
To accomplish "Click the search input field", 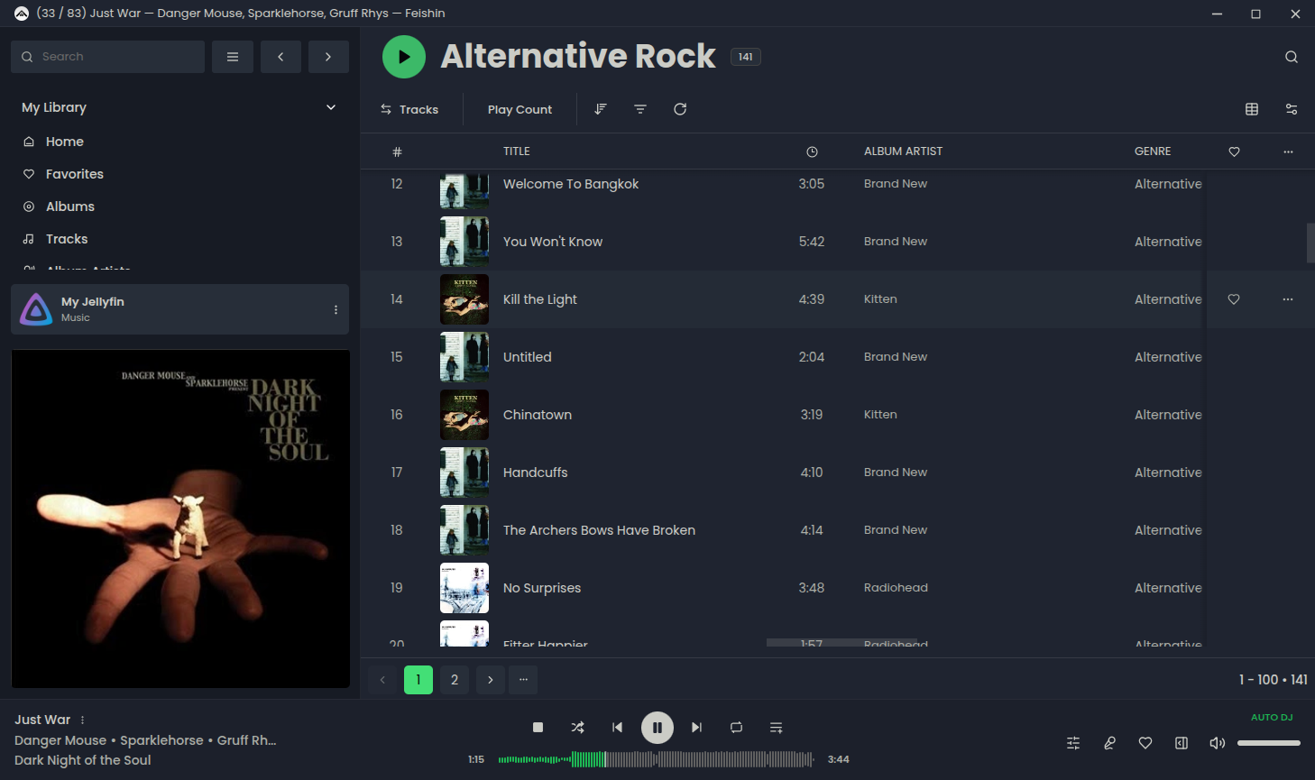I will click(108, 57).
